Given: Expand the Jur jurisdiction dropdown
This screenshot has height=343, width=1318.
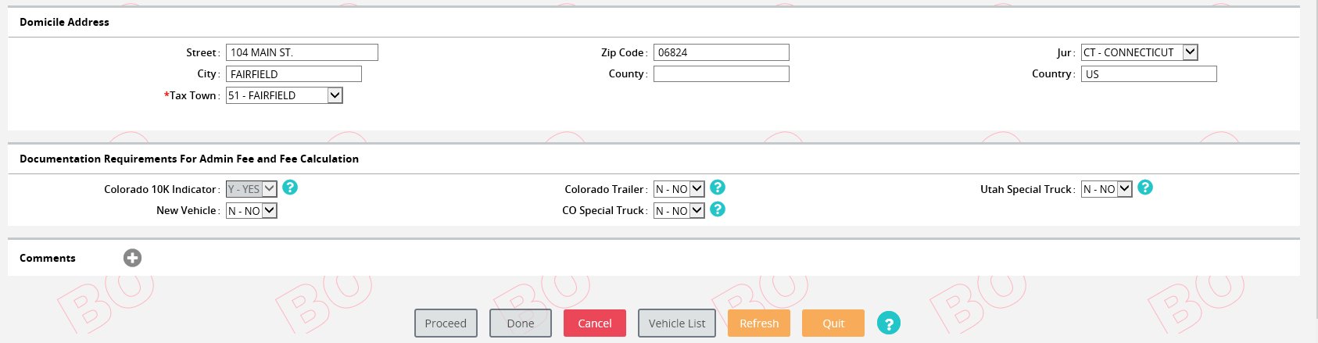Looking at the screenshot, I should click(1139, 52).
